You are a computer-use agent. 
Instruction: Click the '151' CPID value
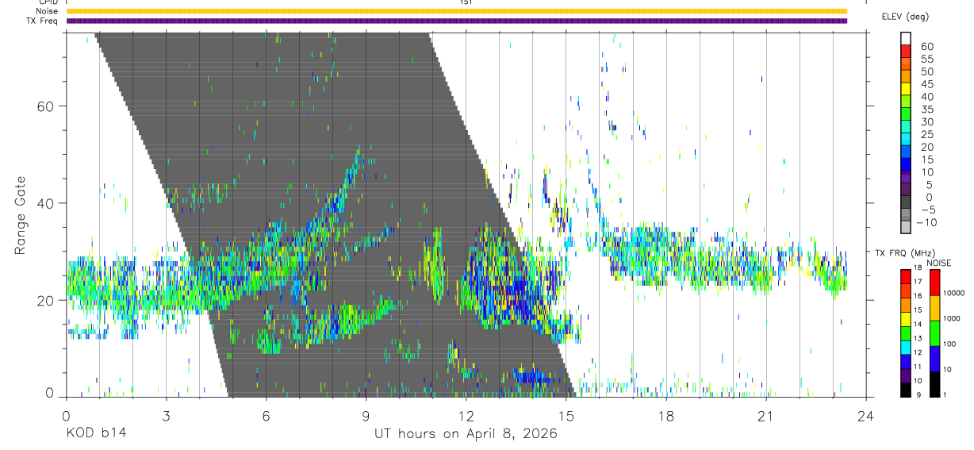click(x=466, y=2)
